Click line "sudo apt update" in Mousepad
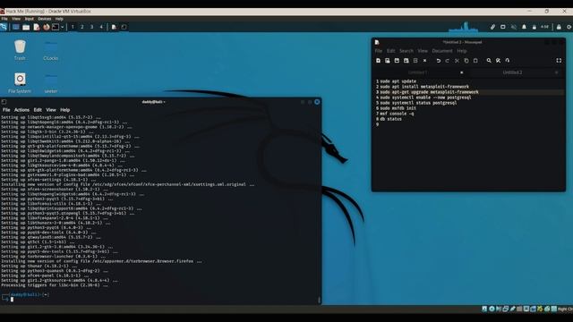Image resolution: width=573 pixels, height=322 pixels. [398, 81]
